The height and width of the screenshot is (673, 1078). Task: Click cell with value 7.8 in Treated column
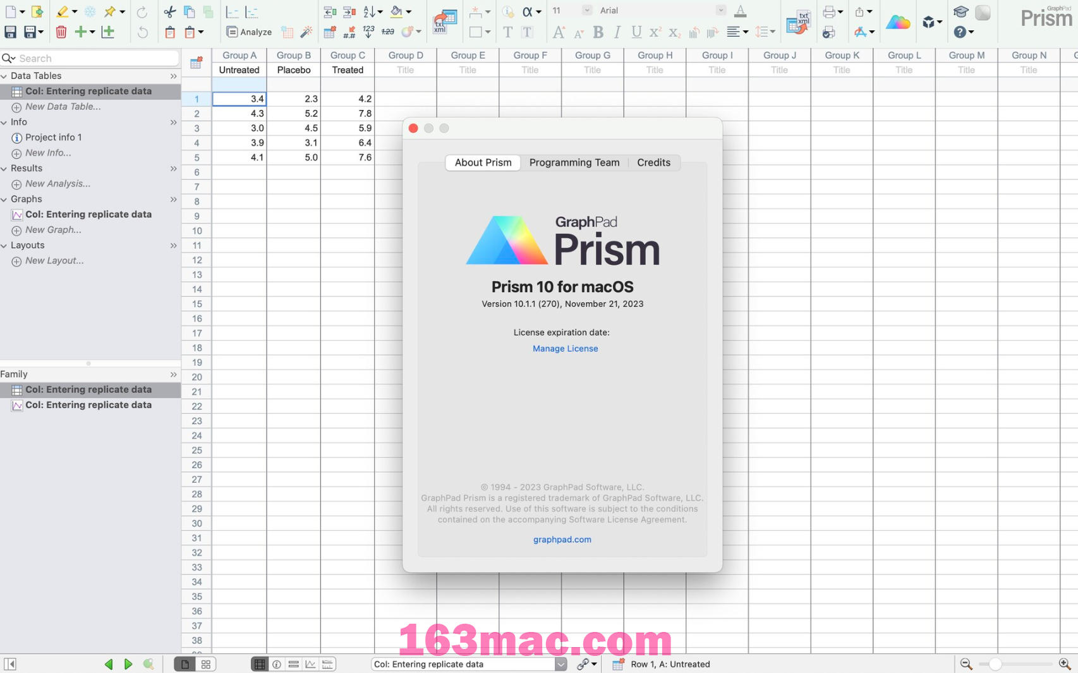click(x=348, y=113)
